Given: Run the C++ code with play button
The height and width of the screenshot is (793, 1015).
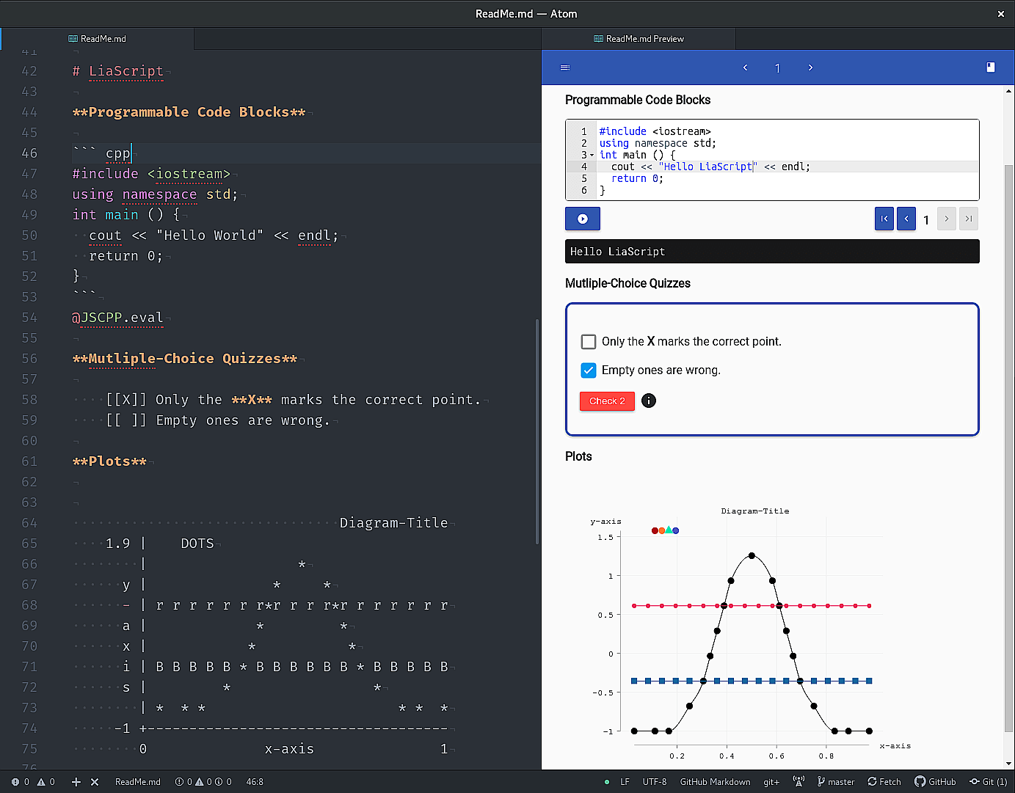Looking at the screenshot, I should 583,219.
